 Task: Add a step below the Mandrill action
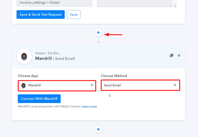(x=98, y=129)
